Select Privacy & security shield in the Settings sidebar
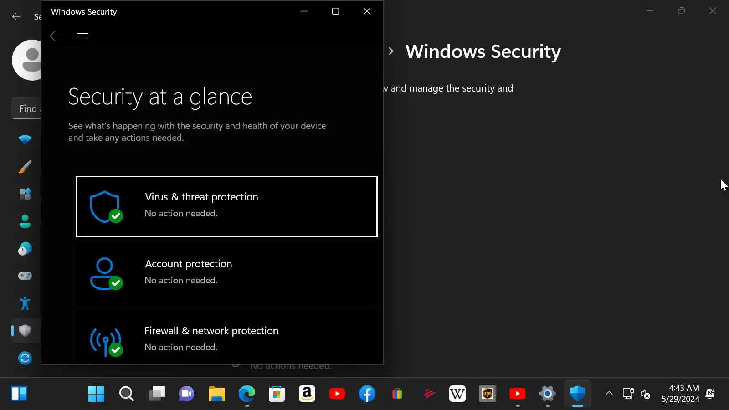This screenshot has width=729, height=410. 25,331
